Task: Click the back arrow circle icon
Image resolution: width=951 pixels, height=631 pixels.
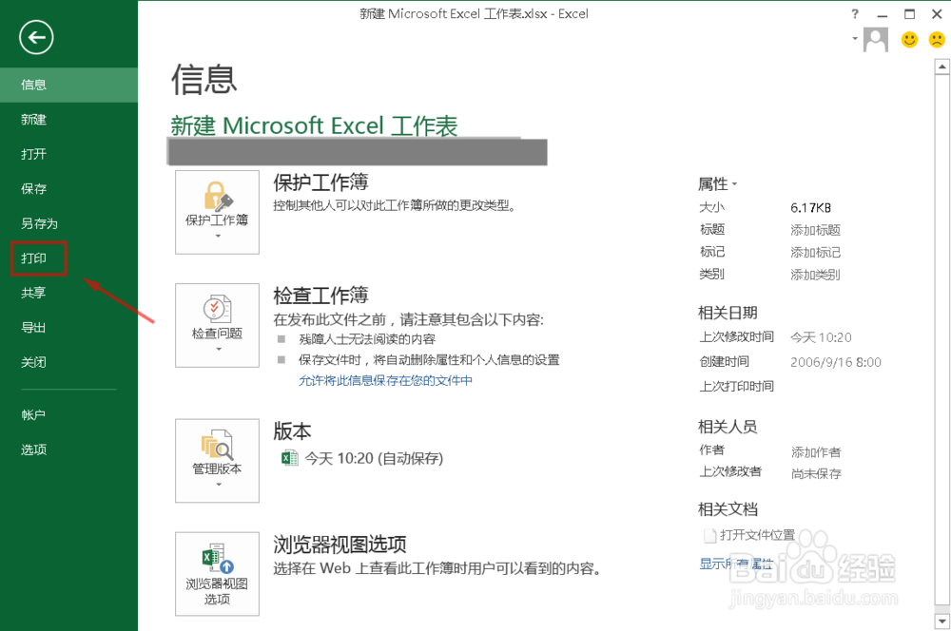Action: pyautogui.click(x=36, y=38)
